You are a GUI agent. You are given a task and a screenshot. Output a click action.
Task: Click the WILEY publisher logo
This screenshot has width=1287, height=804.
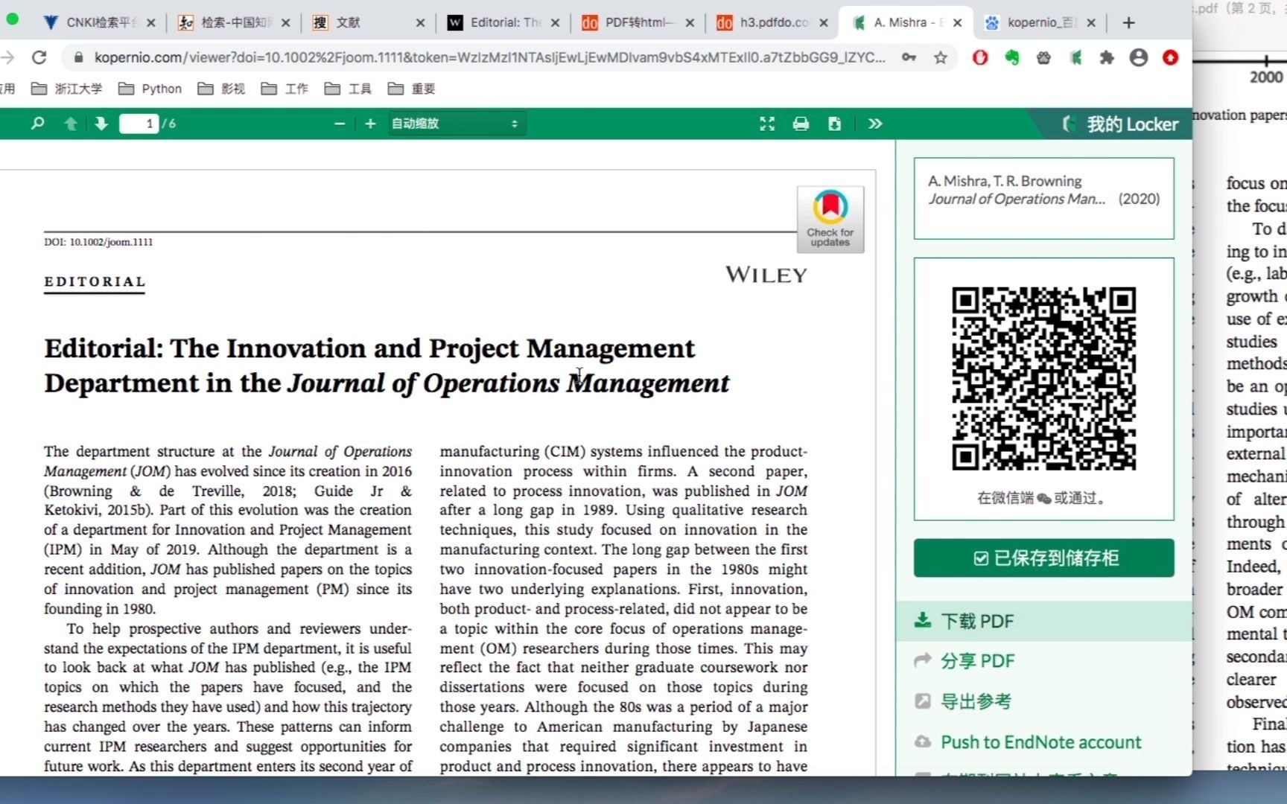coord(766,275)
